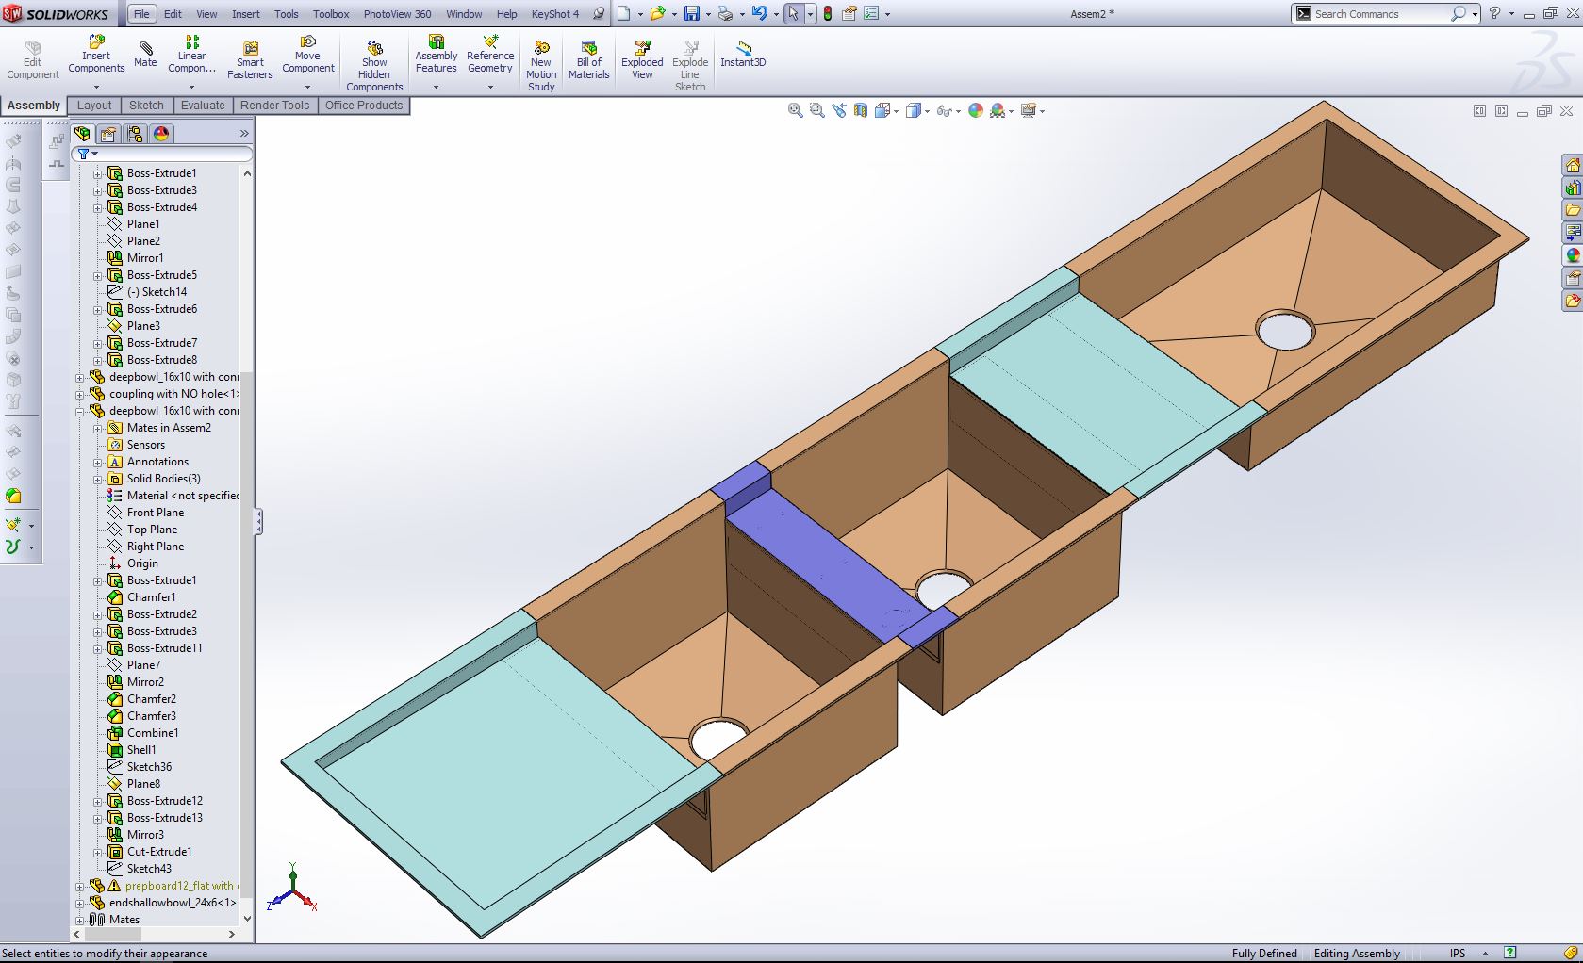
Task: Click the Select cursor tool
Action: click(794, 13)
